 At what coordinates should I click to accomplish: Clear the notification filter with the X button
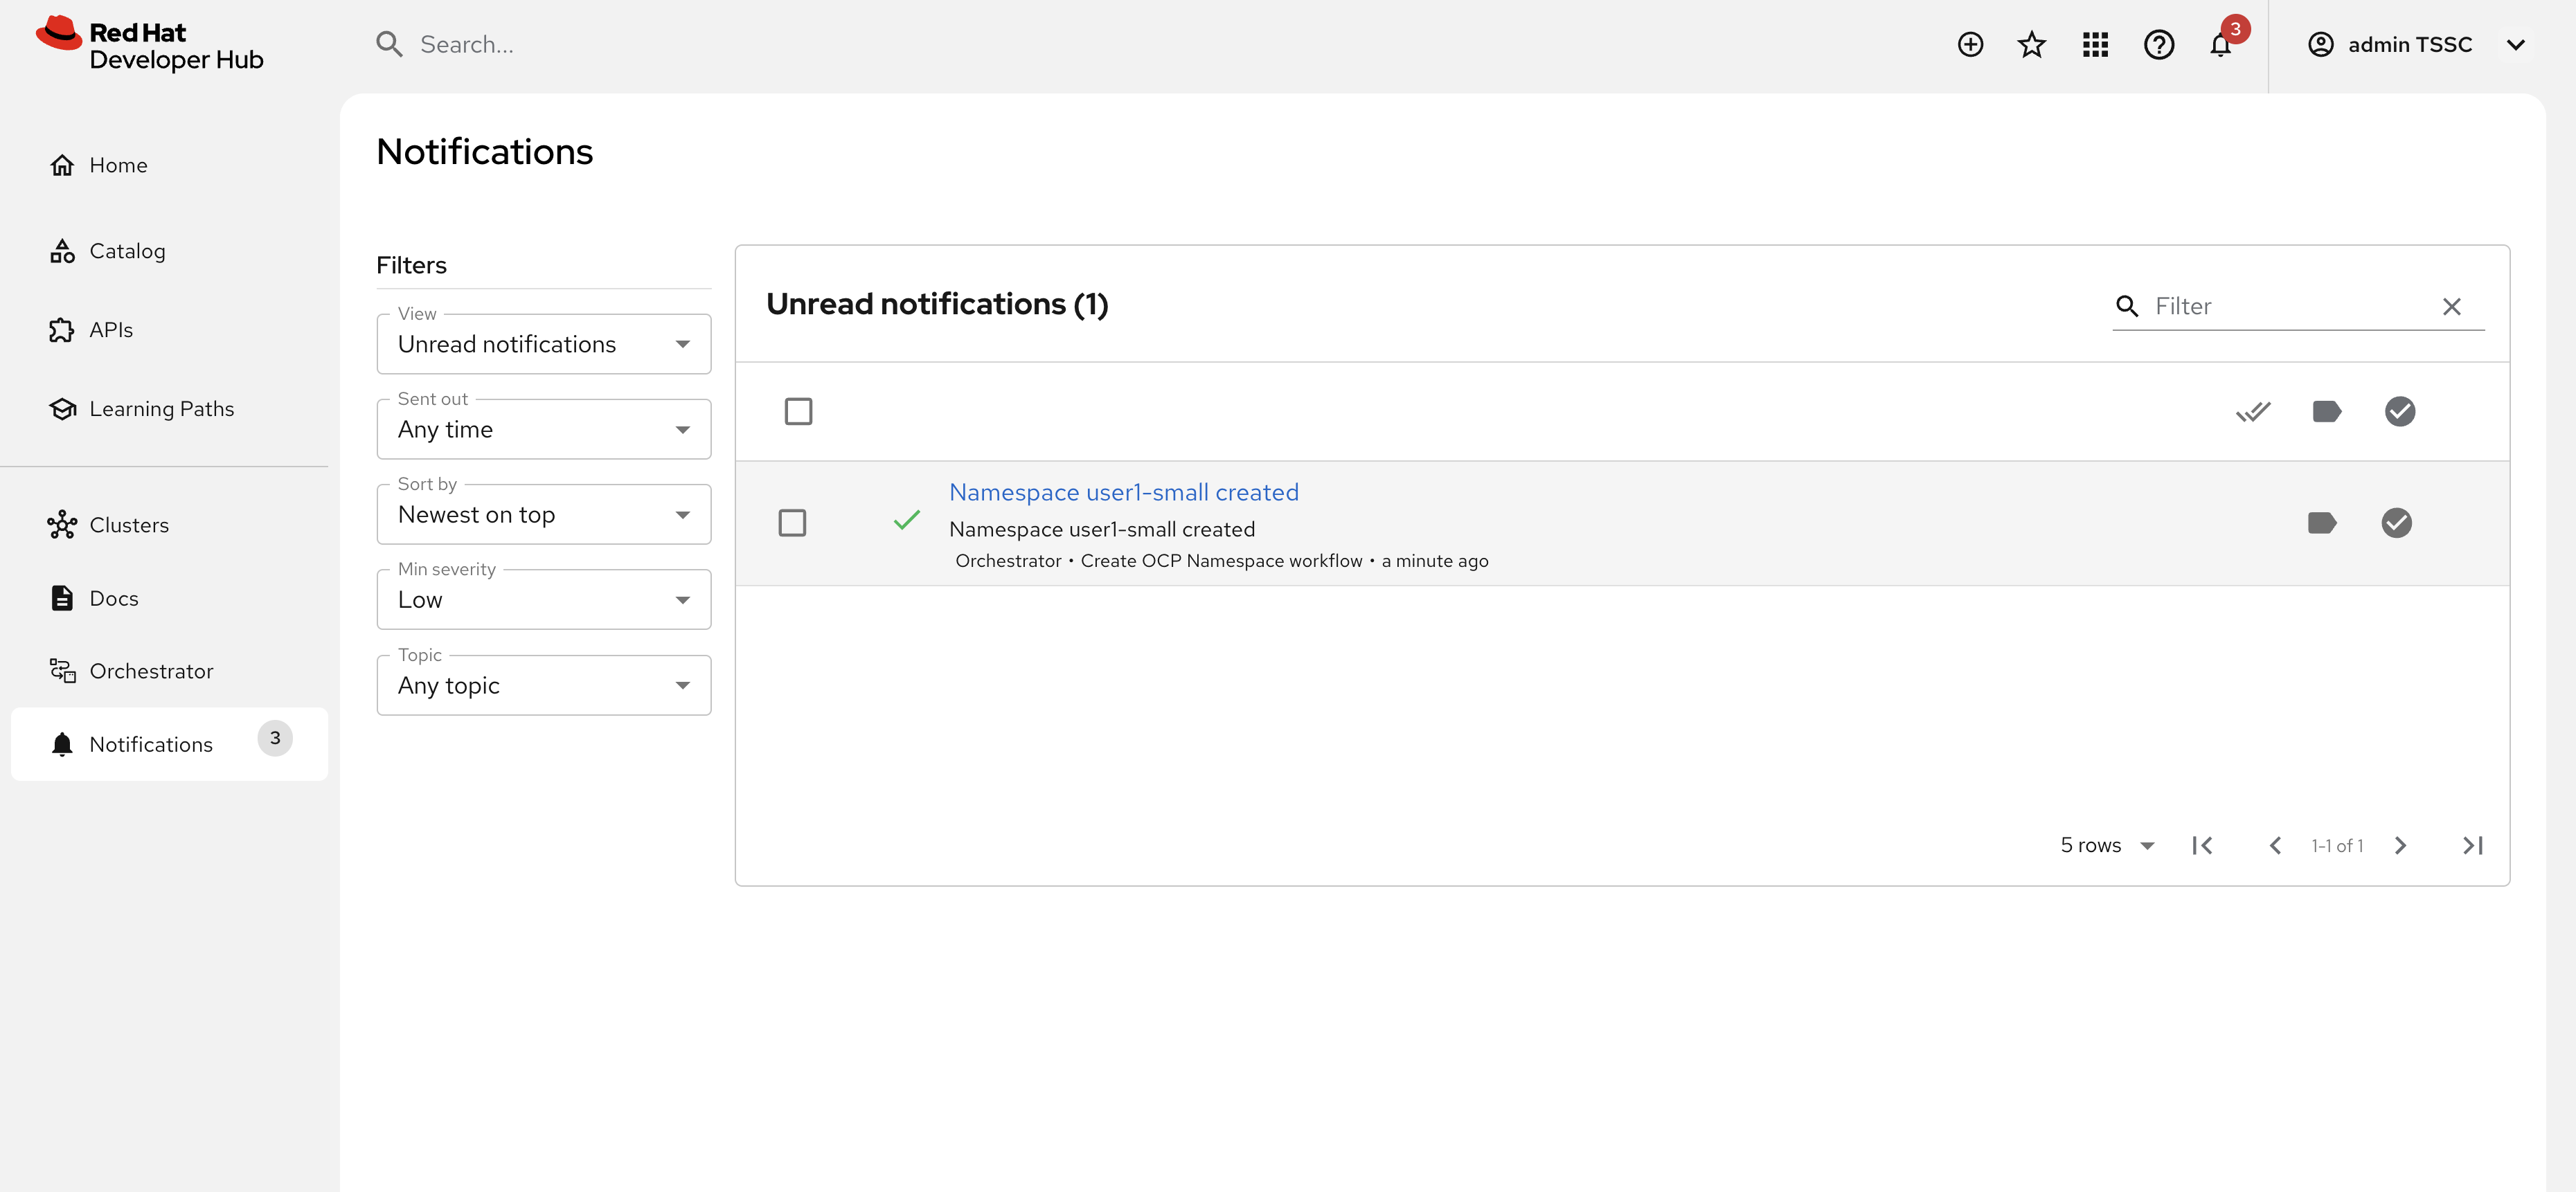(x=2451, y=306)
